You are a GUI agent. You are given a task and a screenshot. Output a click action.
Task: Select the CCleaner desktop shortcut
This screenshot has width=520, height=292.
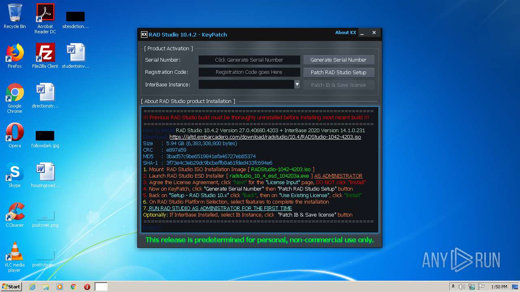click(15, 215)
